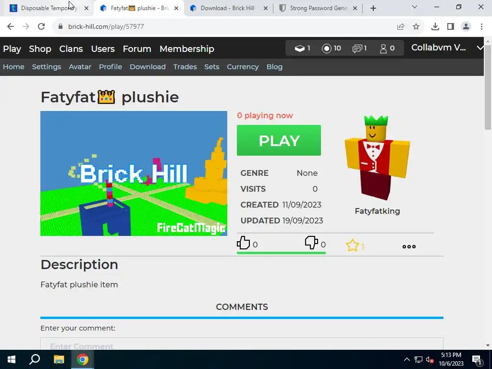Click the thumbs up like icon
This screenshot has height=369, width=492.
coord(243,243)
